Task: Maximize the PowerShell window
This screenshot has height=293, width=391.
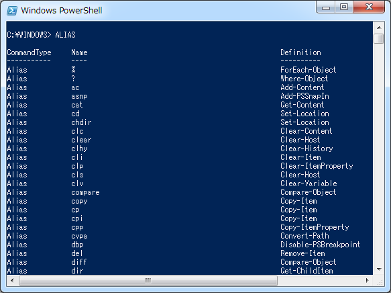Action: 344,7
